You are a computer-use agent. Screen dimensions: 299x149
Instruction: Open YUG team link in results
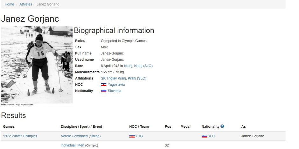[139, 136]
